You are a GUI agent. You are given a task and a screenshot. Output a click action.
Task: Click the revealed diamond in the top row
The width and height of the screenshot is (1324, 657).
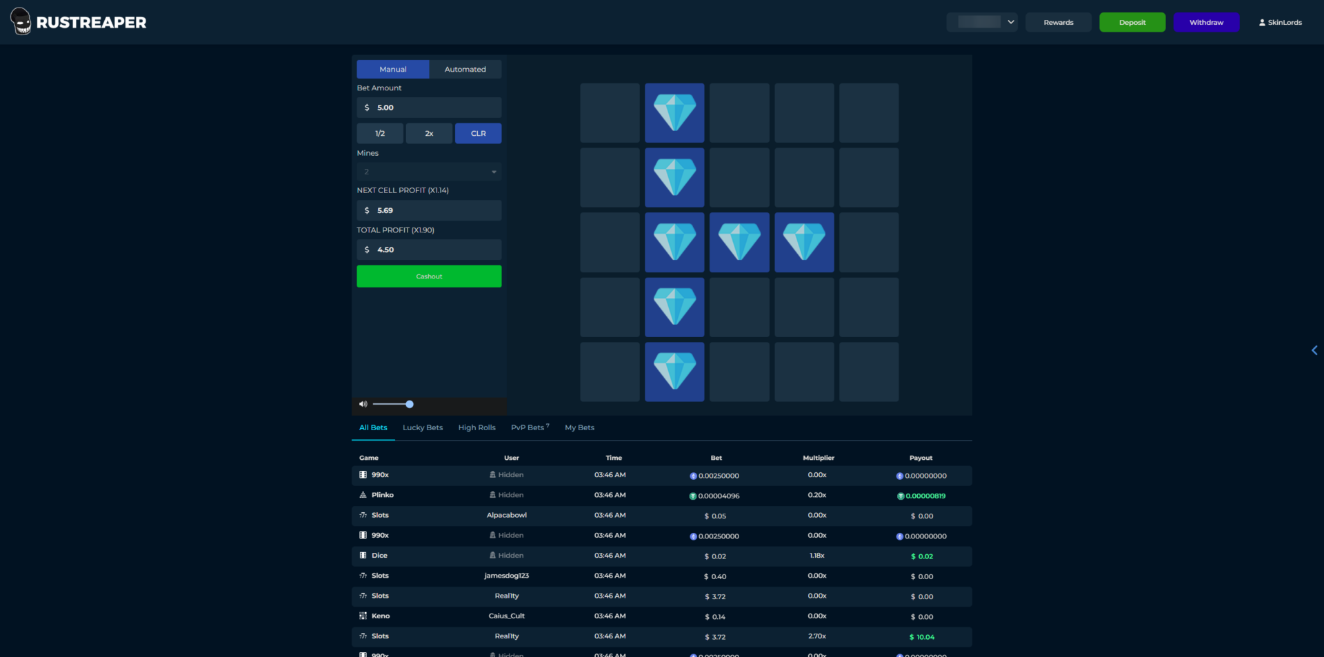click(x=674, y=113)
